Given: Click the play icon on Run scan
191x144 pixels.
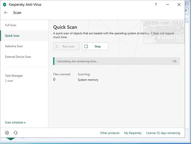Looking at the screenshot, I should 57,47.
